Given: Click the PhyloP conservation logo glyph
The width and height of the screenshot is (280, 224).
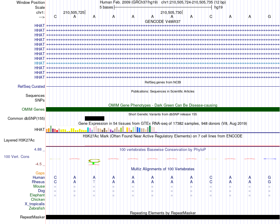Looking at the screenshot, I should click(94, 162).
